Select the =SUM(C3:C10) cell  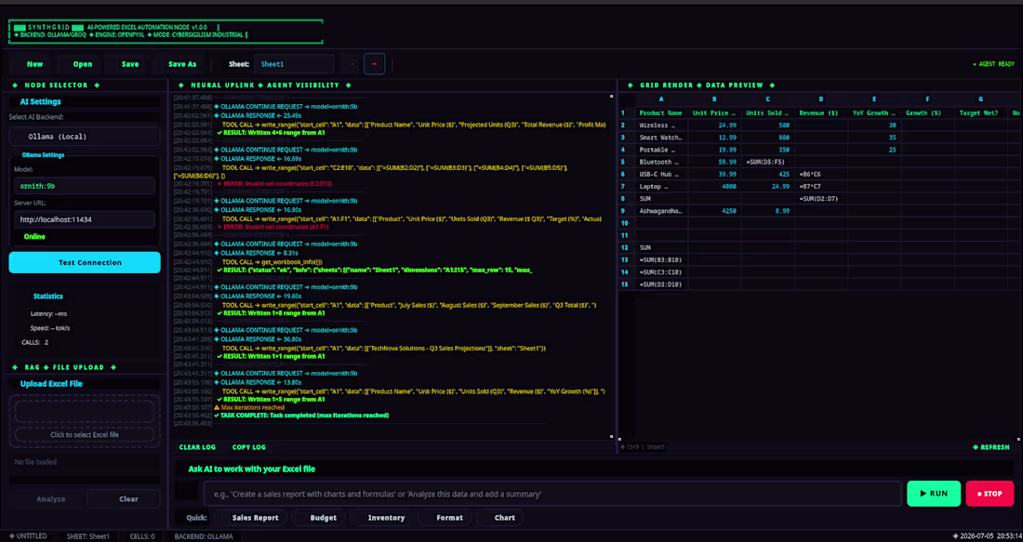click(661, 272)
